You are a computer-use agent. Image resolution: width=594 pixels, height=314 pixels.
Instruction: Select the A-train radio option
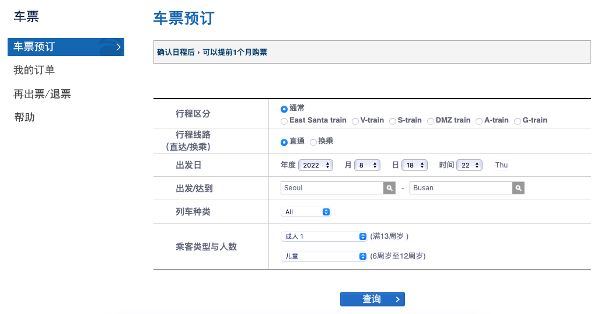click(479, 121)
